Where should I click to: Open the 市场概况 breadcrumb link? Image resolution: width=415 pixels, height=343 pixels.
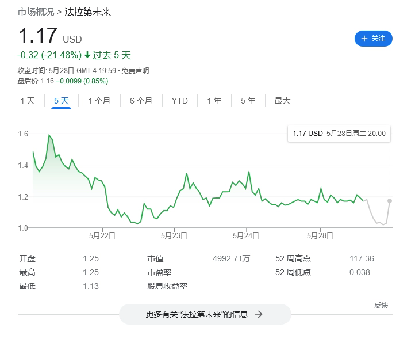pos(36,12)
